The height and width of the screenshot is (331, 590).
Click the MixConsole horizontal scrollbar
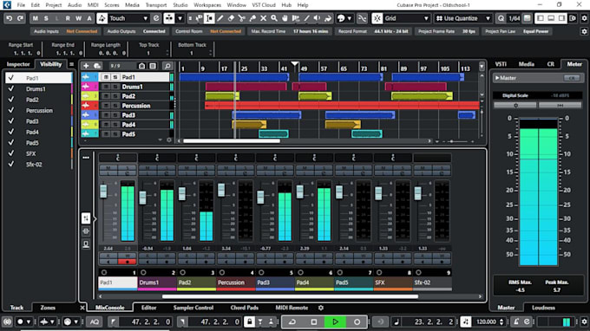coord(290,296)
